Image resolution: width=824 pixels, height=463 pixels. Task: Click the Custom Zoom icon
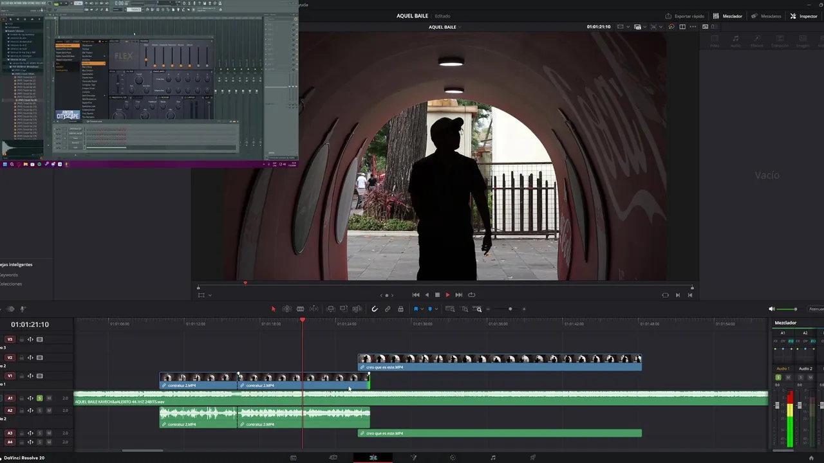click(x=477, y=309)
